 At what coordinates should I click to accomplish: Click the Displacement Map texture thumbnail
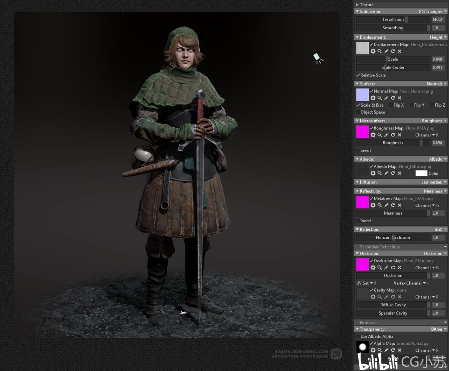(363, 48)
